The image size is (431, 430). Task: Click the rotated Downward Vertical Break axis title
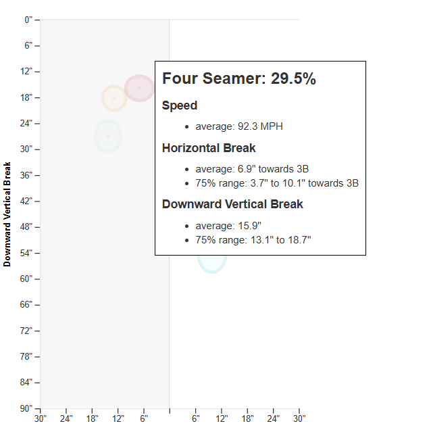[x=7, y=214]
